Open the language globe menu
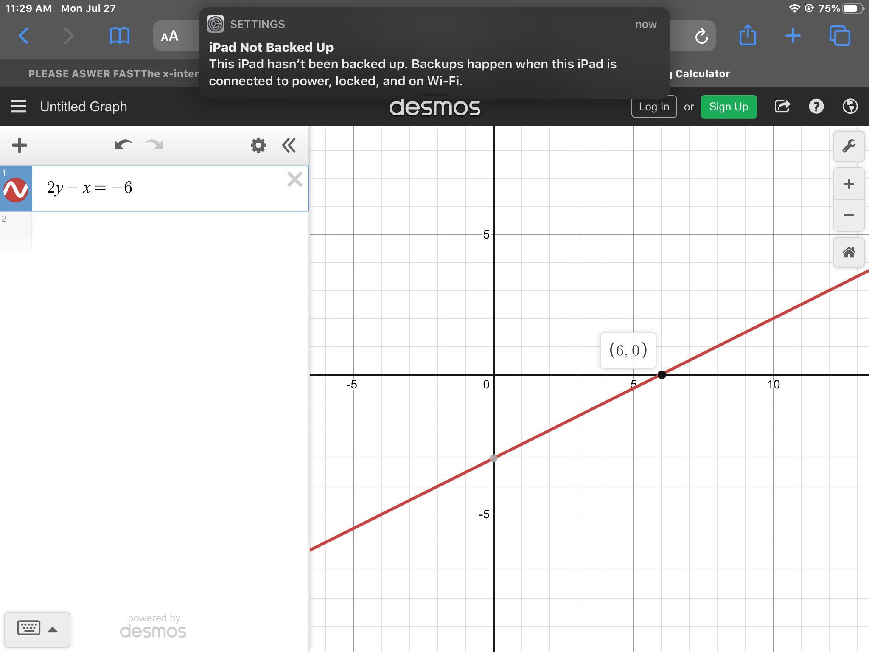Image resolution: width=869 pixels, height=652 pixels. (850, 107)
